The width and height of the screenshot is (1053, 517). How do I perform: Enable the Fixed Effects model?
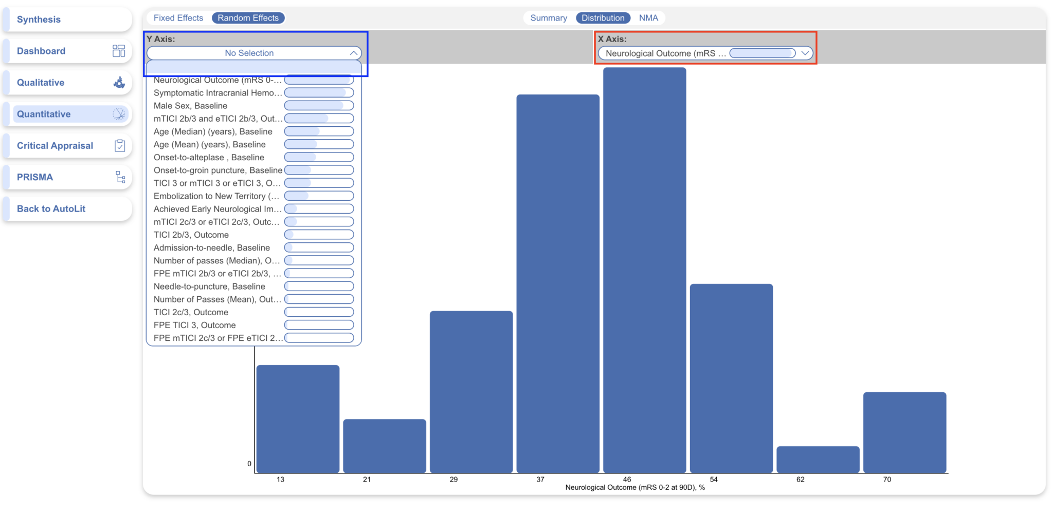click(178, 17)
